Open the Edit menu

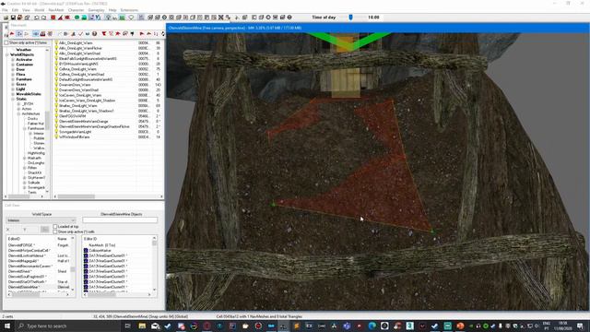(x=15, y=10)
